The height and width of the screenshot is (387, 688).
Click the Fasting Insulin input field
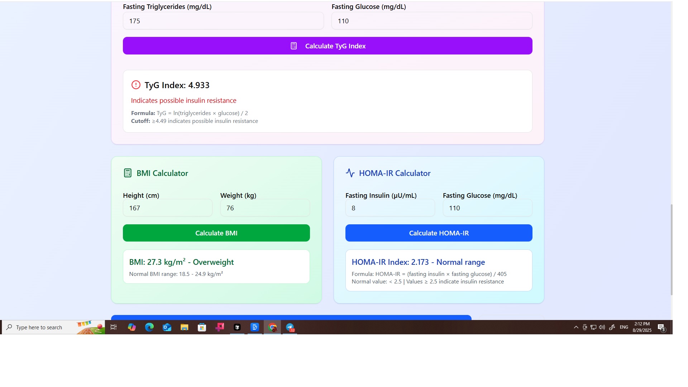(x=390, y=208)
